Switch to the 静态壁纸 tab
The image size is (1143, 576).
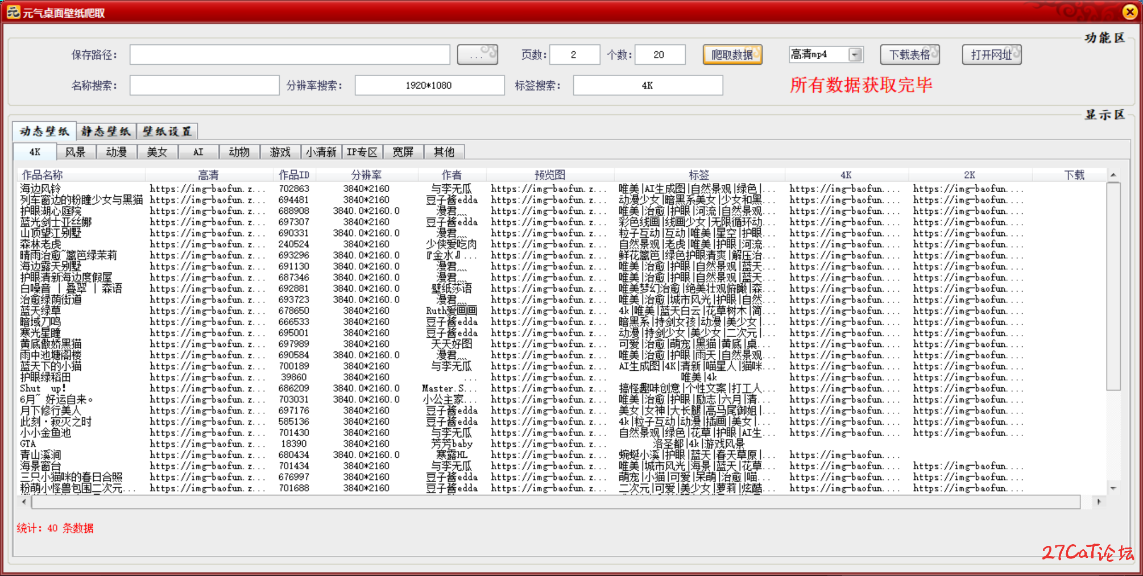coord(106,131)
